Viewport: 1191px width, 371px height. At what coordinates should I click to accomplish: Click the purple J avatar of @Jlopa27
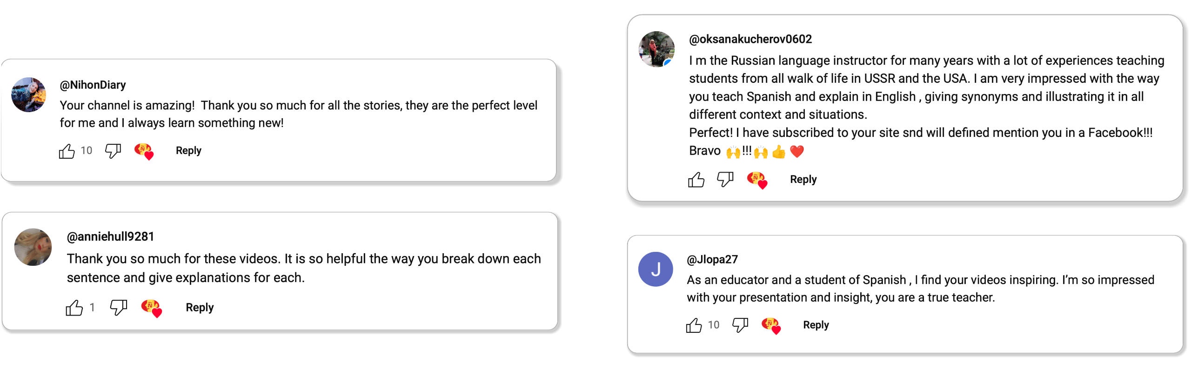coord(656,269)
